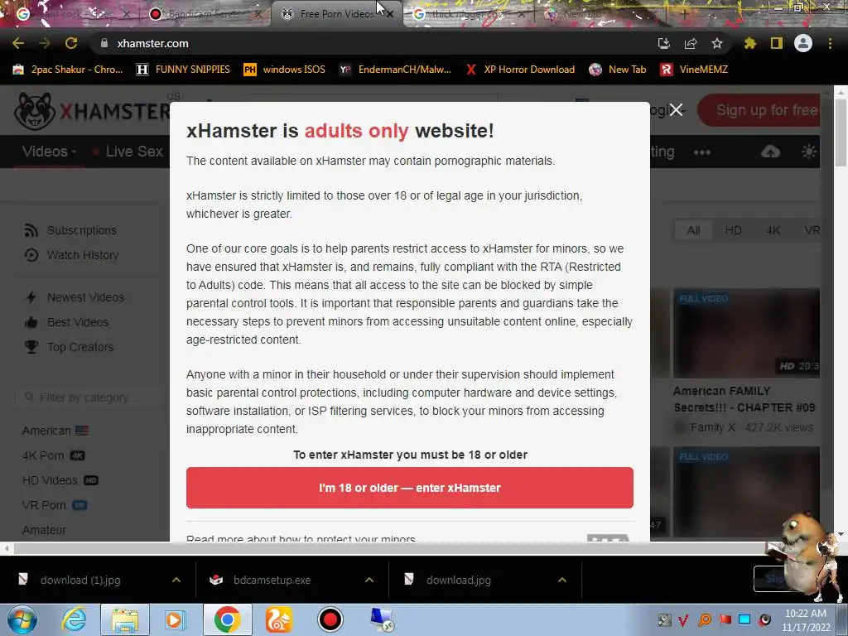Viewport: 848px width, 636px height.
Task: Open the Windows Start menu
Action: [22, 619]
